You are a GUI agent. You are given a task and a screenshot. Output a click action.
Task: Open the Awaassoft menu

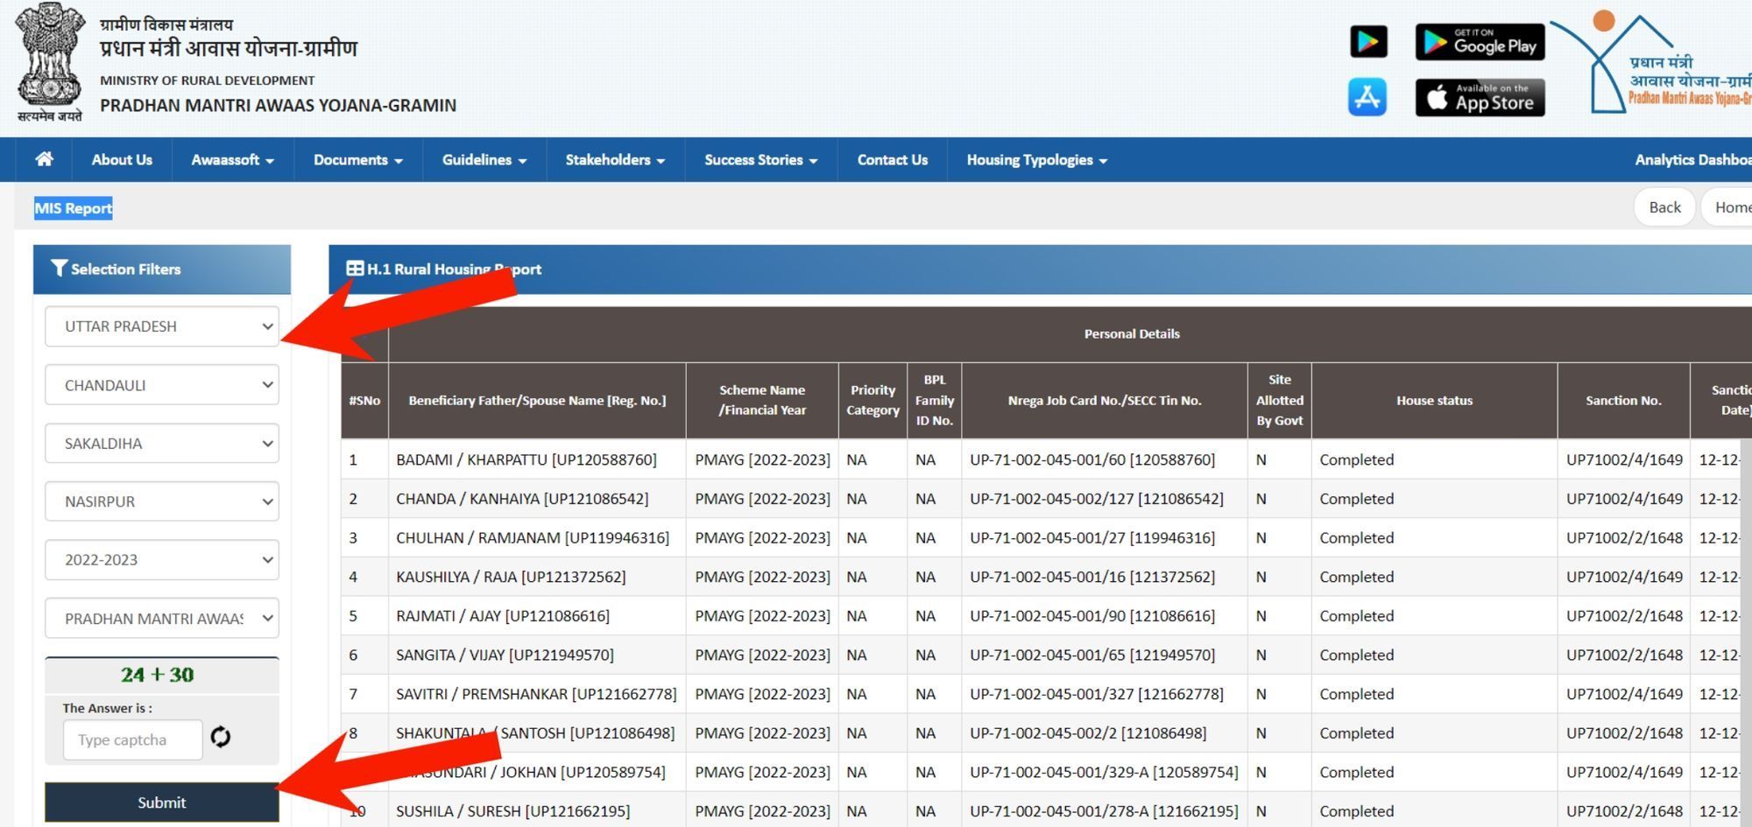point(231,159)
